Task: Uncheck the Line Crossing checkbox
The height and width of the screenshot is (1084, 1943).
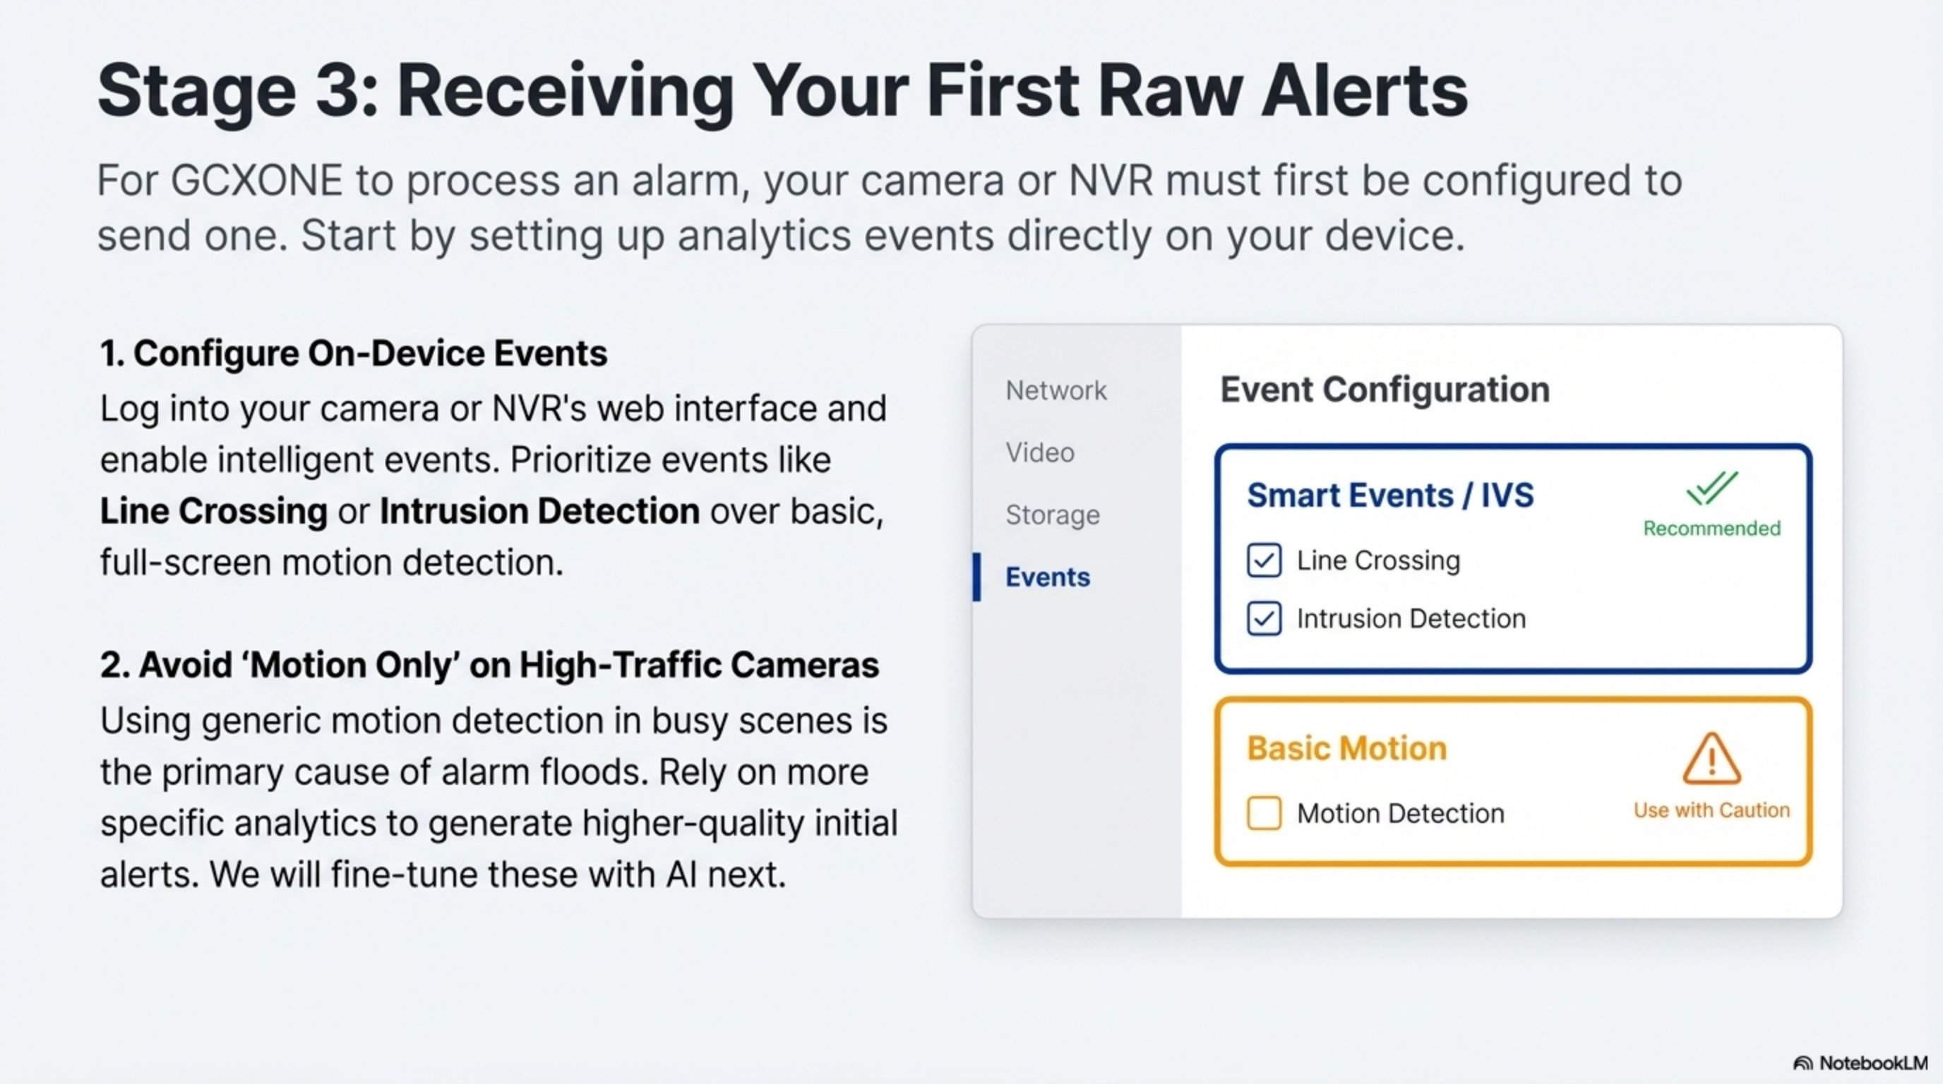Action: (1263, 560)
